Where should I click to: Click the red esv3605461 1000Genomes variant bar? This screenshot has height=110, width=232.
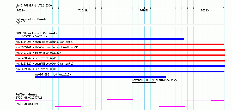point(120,50)
